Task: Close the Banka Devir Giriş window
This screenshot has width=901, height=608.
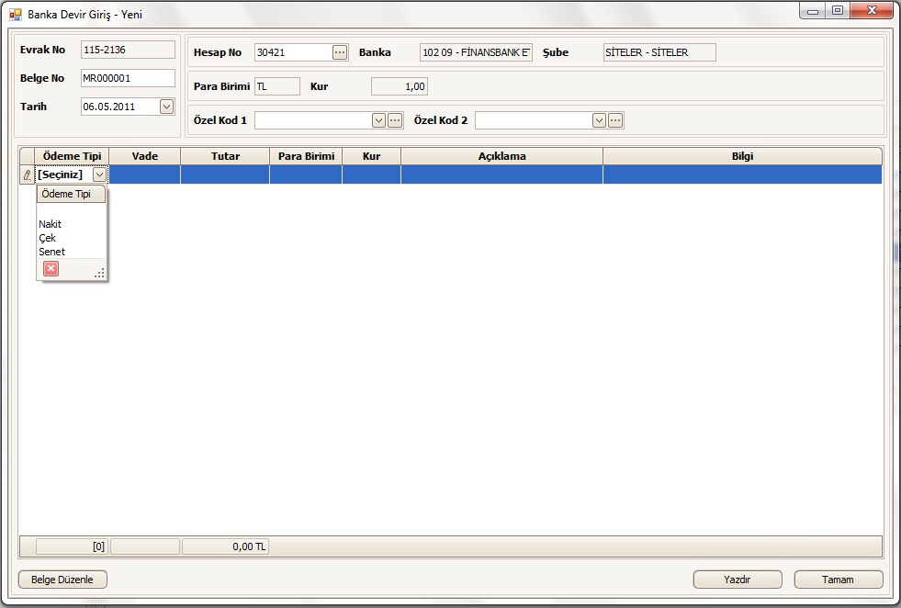Action: (x=872, y=11)
